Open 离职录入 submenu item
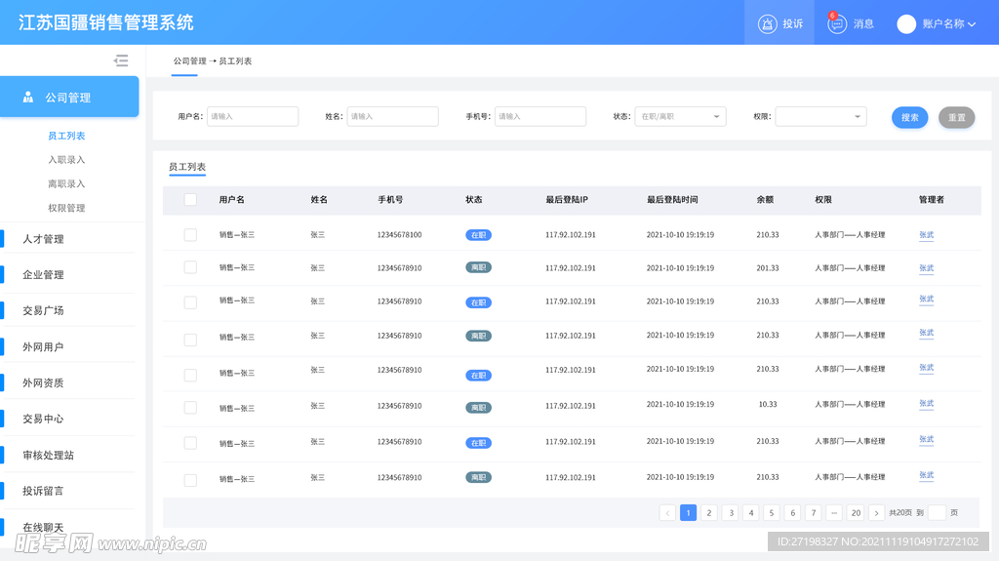 coord(66,184)
